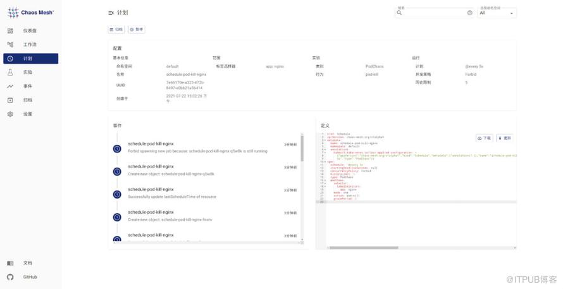The width and height of the screenshot is (563, 289).
Task: Focus the search input field
Action: (435, 13)
